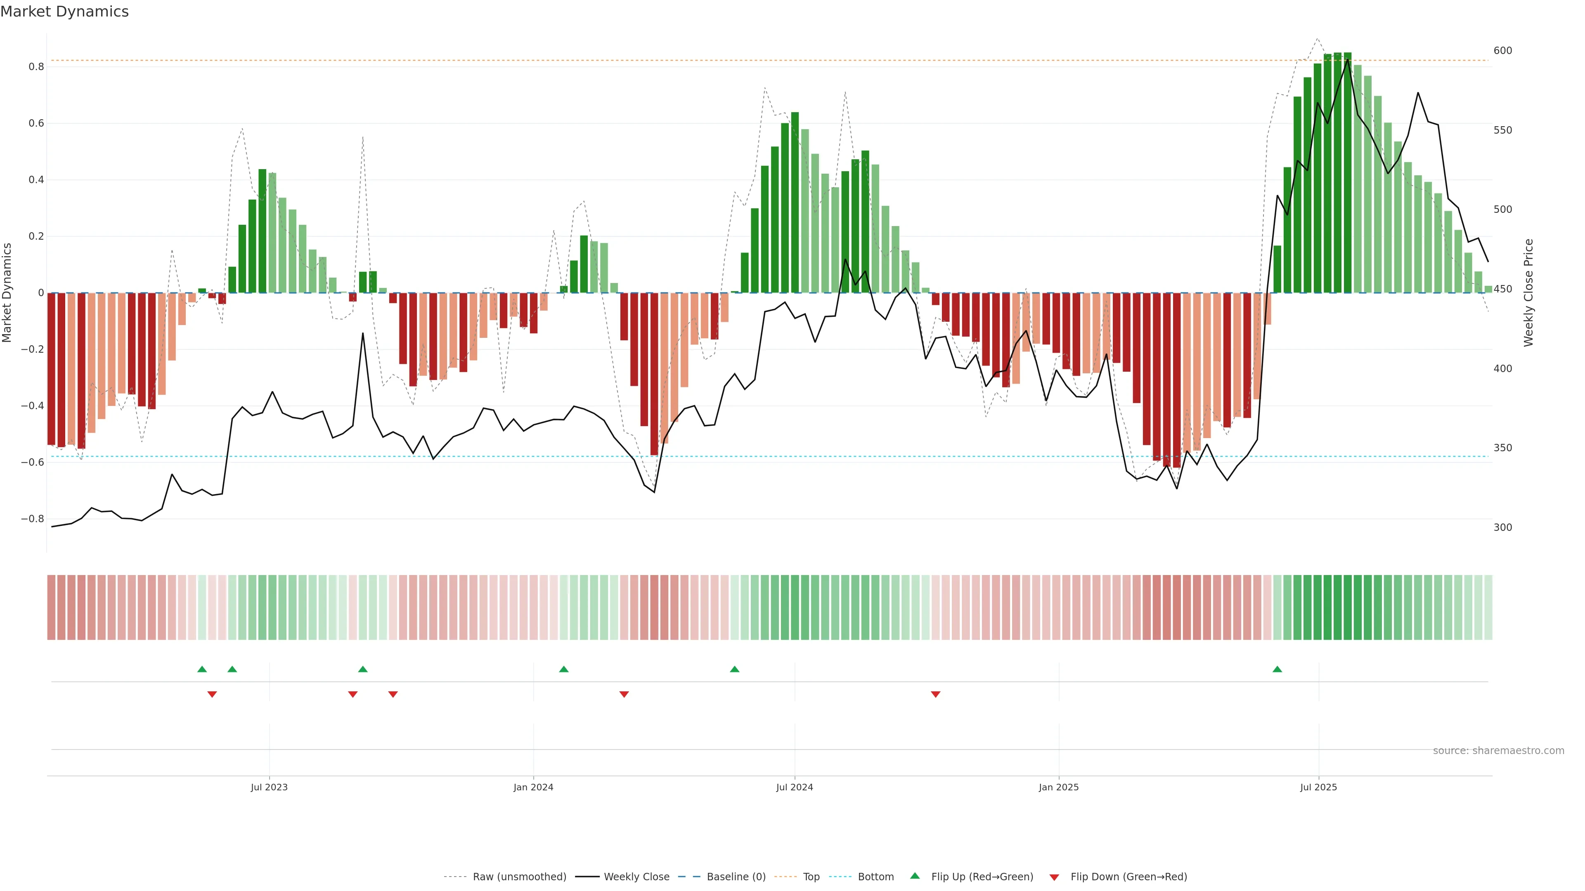Click the Flip Down legend triangle icon
This screenshot has height=891, width=1585.
tap(1054, 877)
